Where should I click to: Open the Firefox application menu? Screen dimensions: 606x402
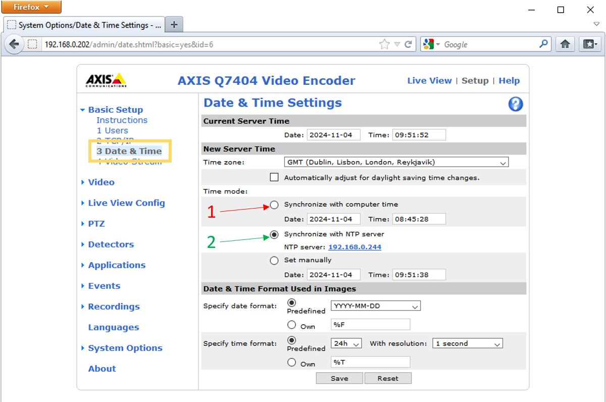tap(31, 7)
